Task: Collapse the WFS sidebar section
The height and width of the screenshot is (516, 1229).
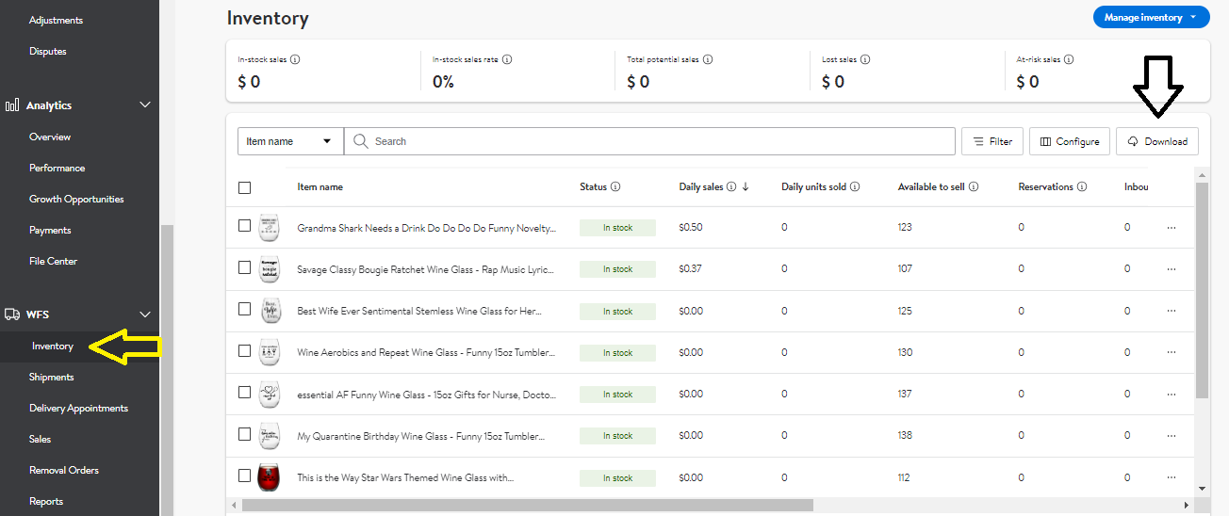Action: pyautogui.click(x=145, y=314)
